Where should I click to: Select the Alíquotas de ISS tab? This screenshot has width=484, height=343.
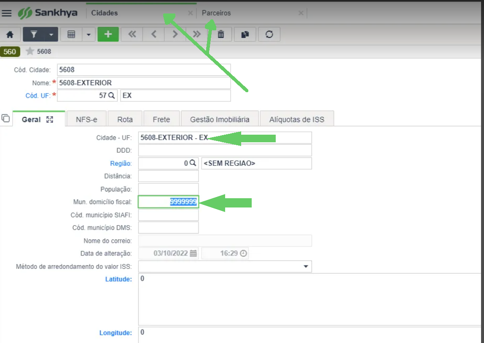click(297, 120)
